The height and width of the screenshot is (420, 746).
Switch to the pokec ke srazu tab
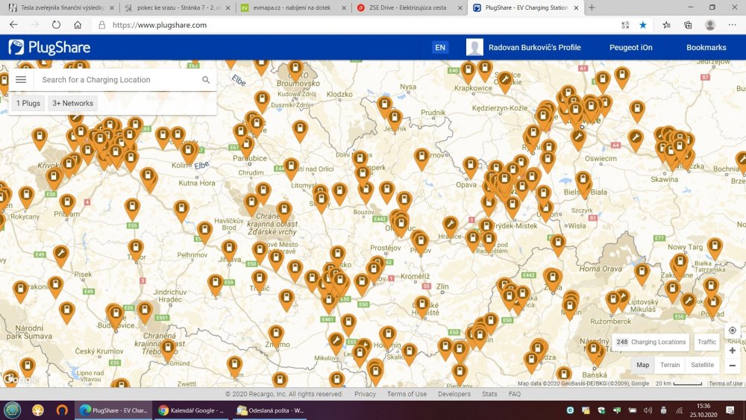177,7
